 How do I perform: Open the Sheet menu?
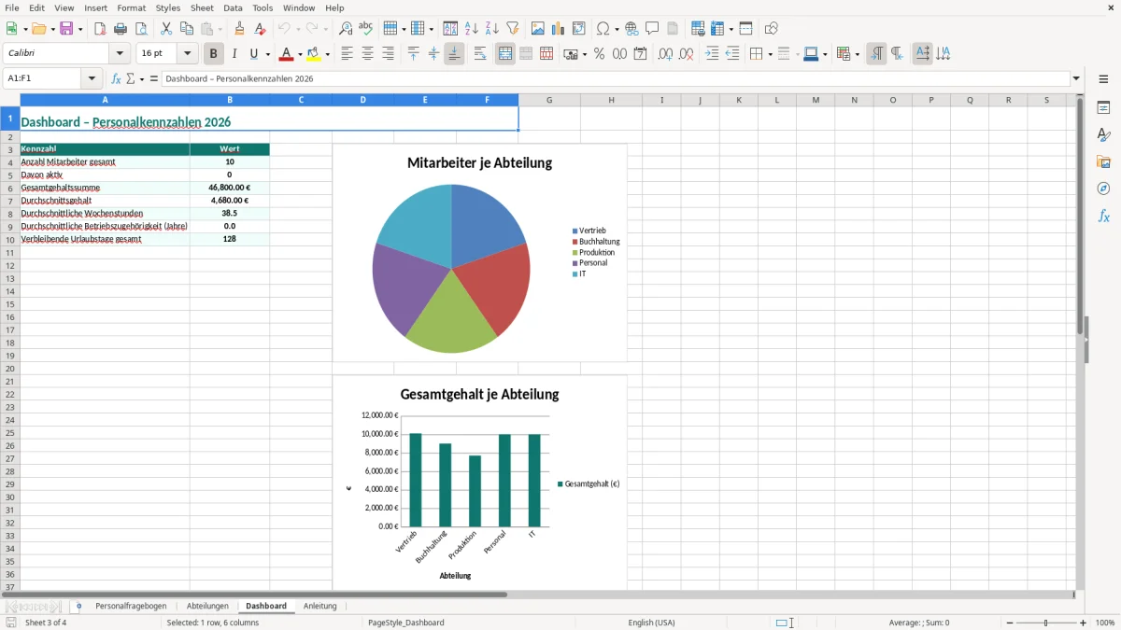[202, 7]
